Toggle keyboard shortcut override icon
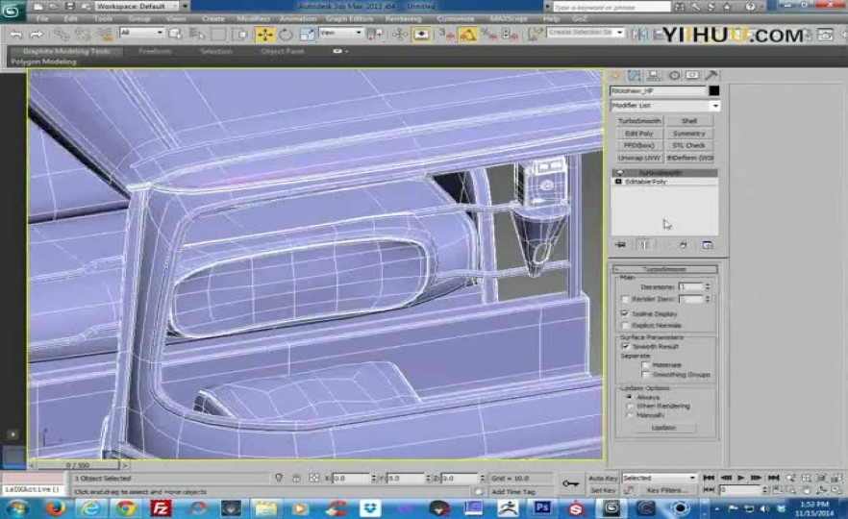 pos(421,35)
